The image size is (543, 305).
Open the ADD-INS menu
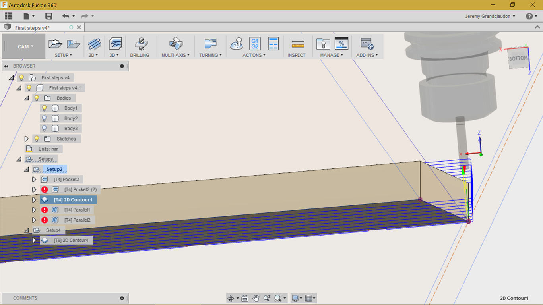367,55
